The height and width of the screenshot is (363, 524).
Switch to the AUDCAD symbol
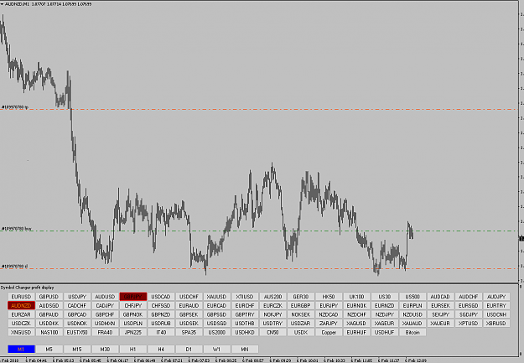pos(440,297)
